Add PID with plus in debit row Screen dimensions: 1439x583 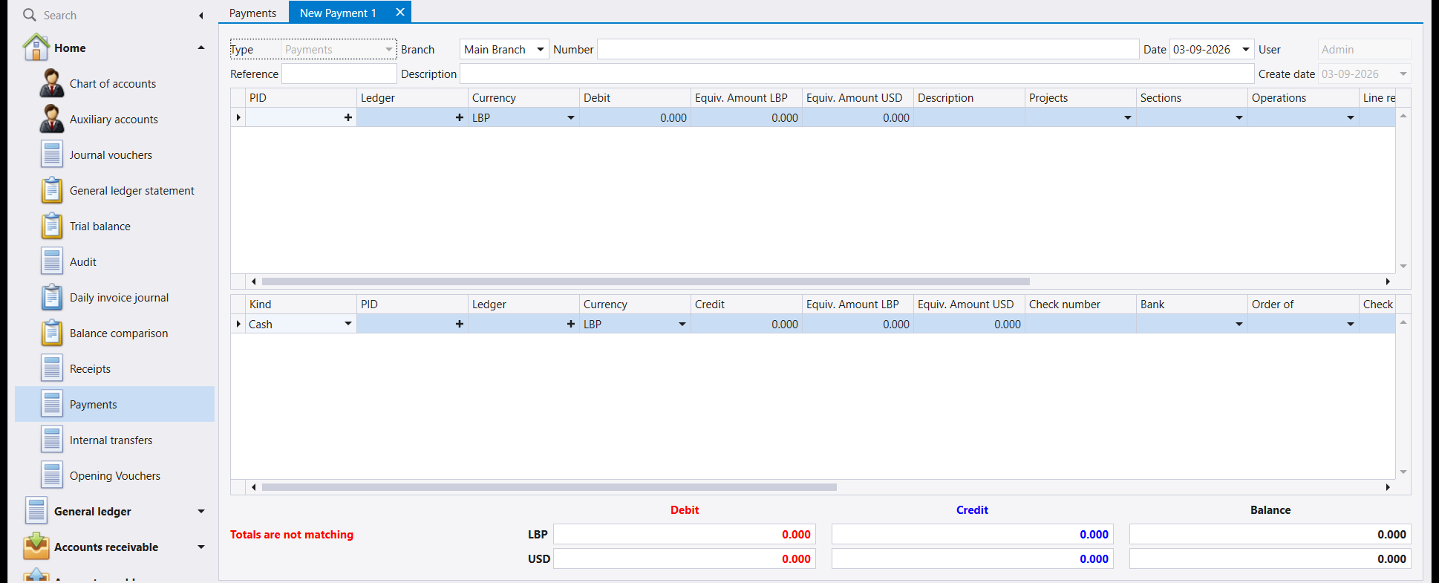pyautogui.click(x=348, y=117)
